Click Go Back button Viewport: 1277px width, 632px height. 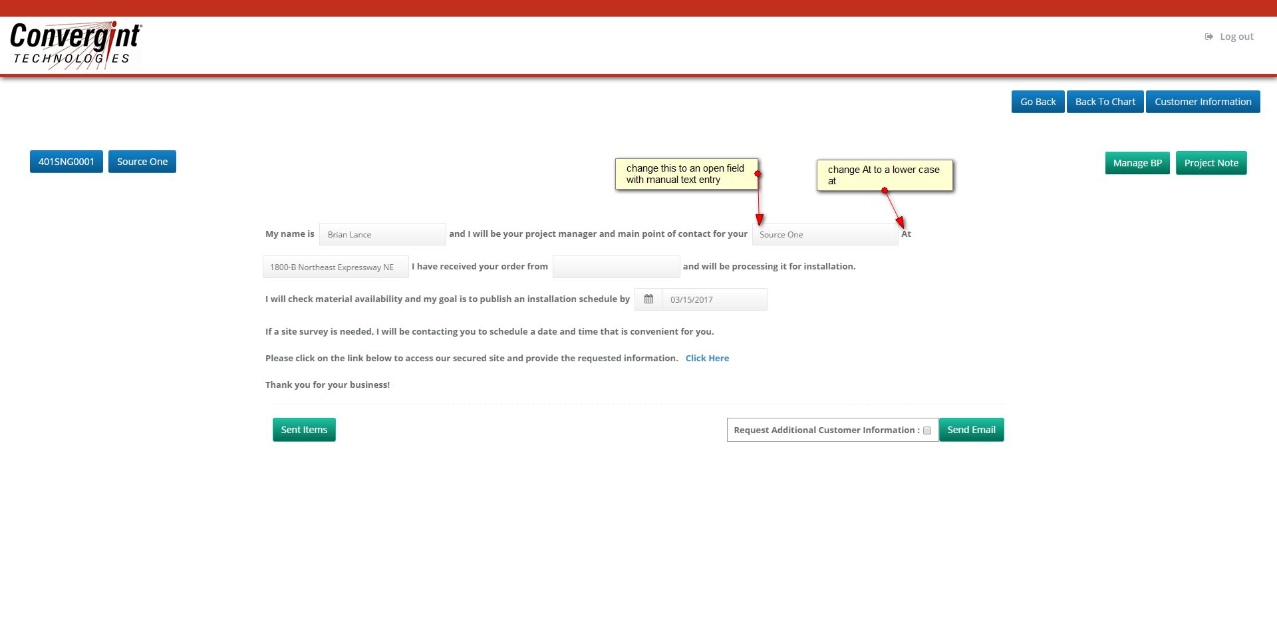tap(1038, 102)
